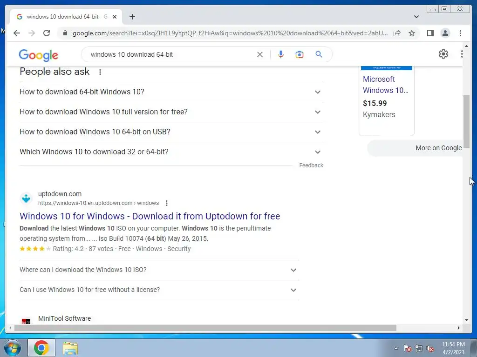Click the MiniTool Software result name
477x357 pixels.
coord(64,318)
